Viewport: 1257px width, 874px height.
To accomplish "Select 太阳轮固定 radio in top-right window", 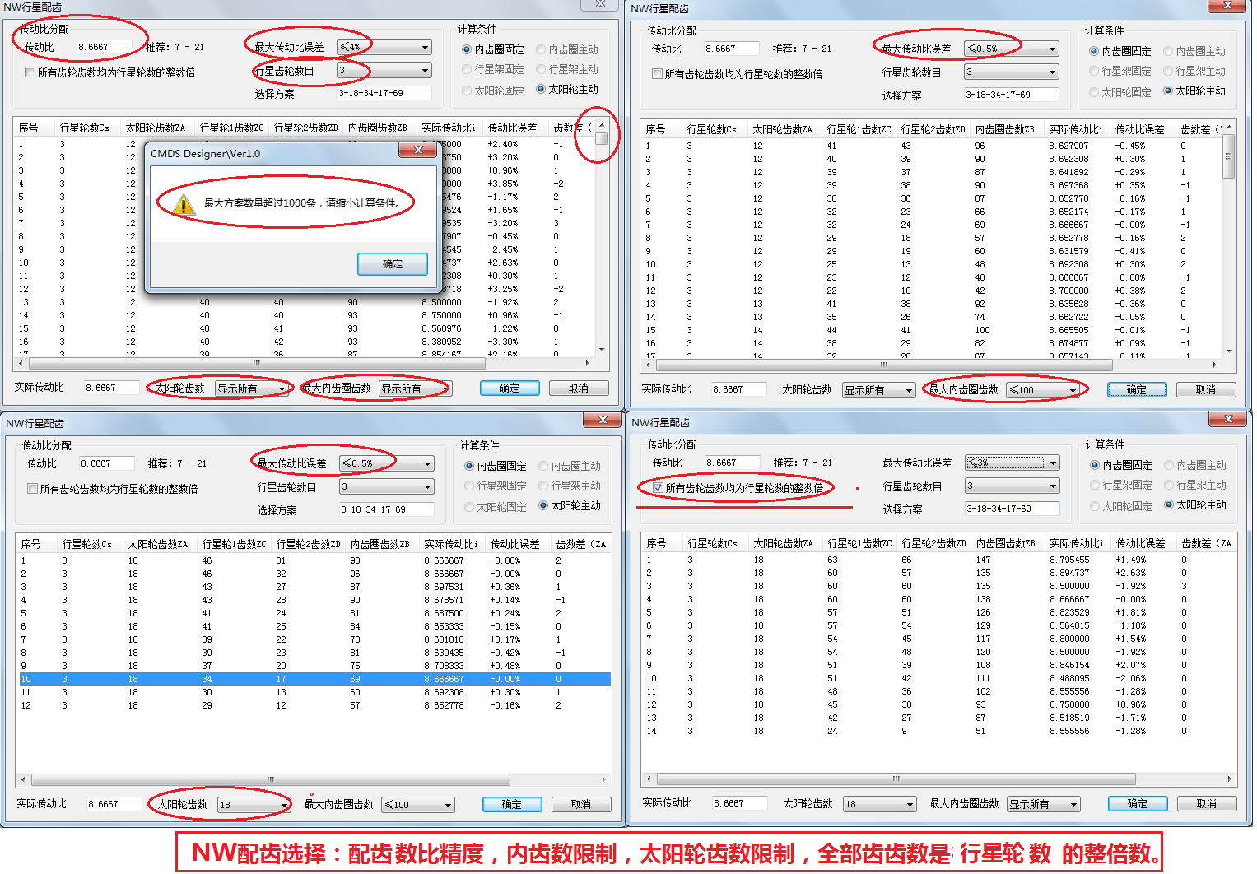I will coord(1094,92).
